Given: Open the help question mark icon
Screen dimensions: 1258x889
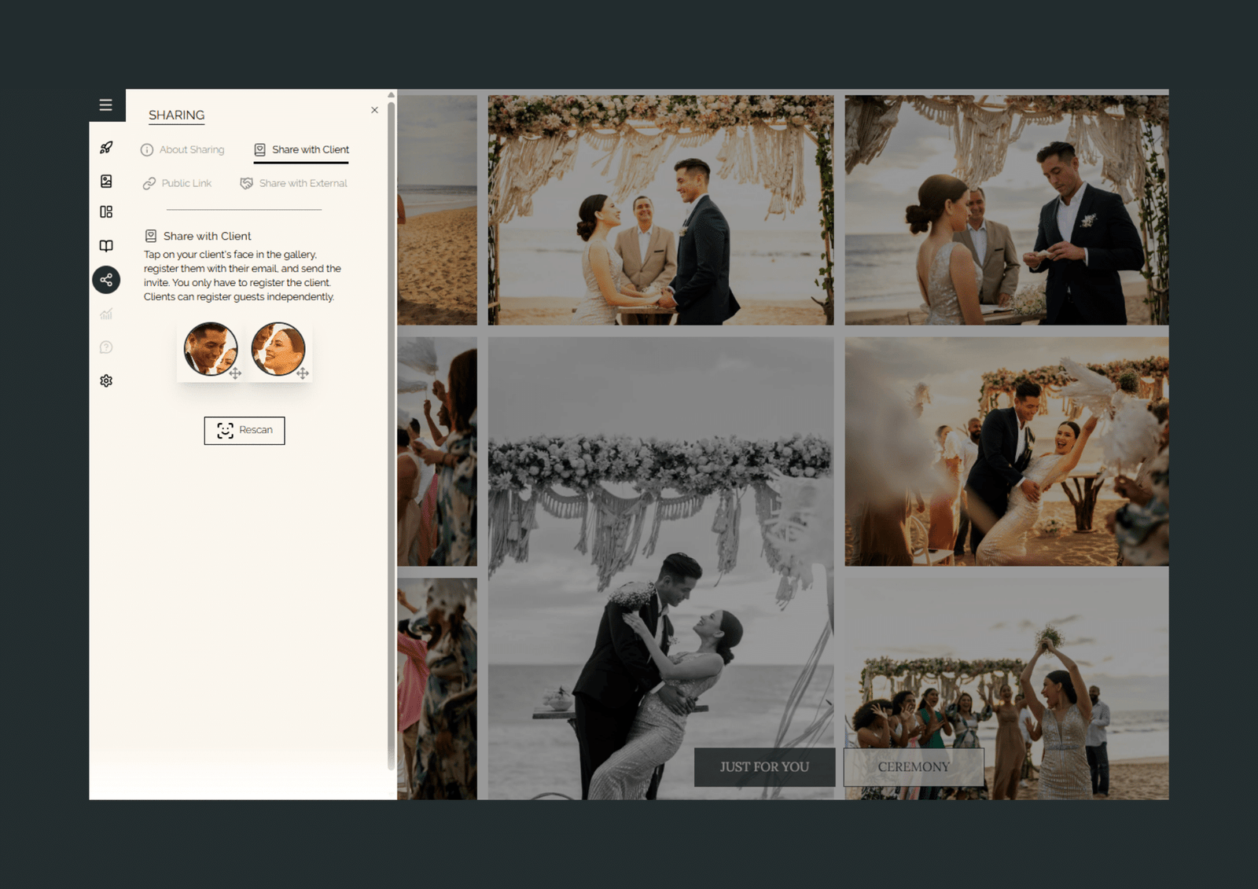Looking at the screenshot, I should [x=106, y=347].
